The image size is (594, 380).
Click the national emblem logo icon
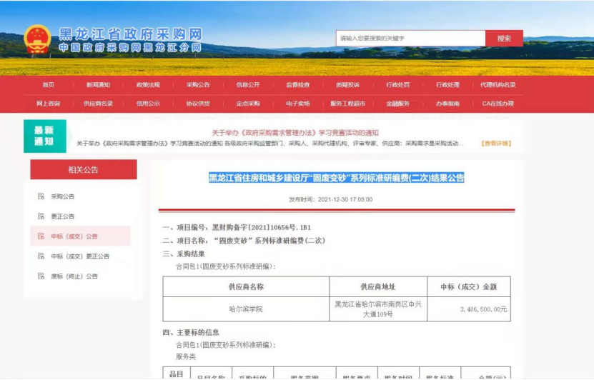click(36, 39)
